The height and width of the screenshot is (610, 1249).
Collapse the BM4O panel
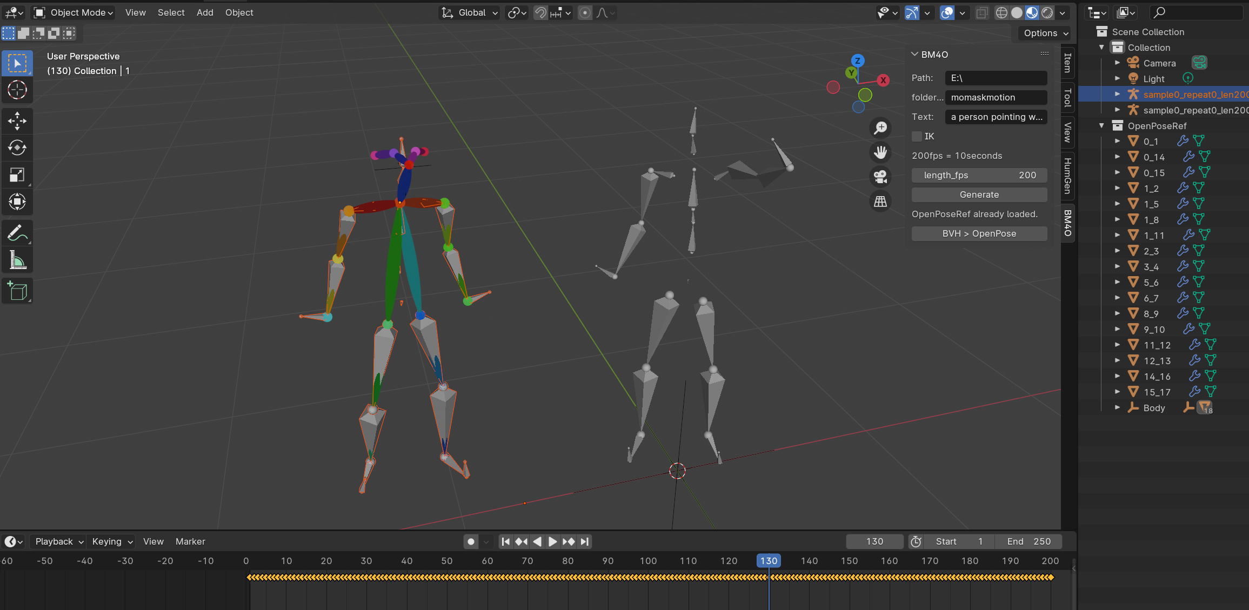[x=914, y=54]
